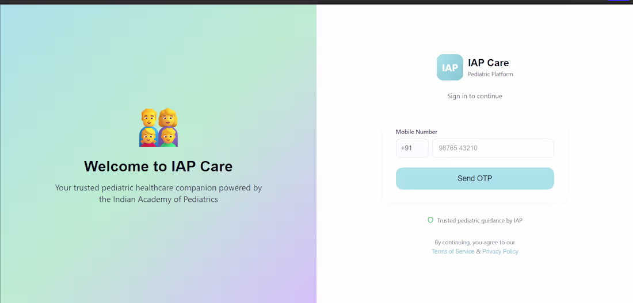Focus the mobile number input field

[x=493, y=148]
